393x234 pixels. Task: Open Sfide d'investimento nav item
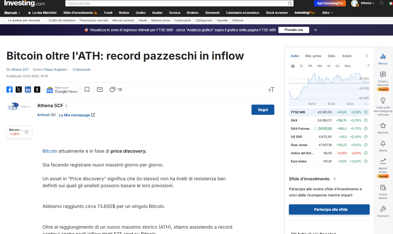pos(80,13)
